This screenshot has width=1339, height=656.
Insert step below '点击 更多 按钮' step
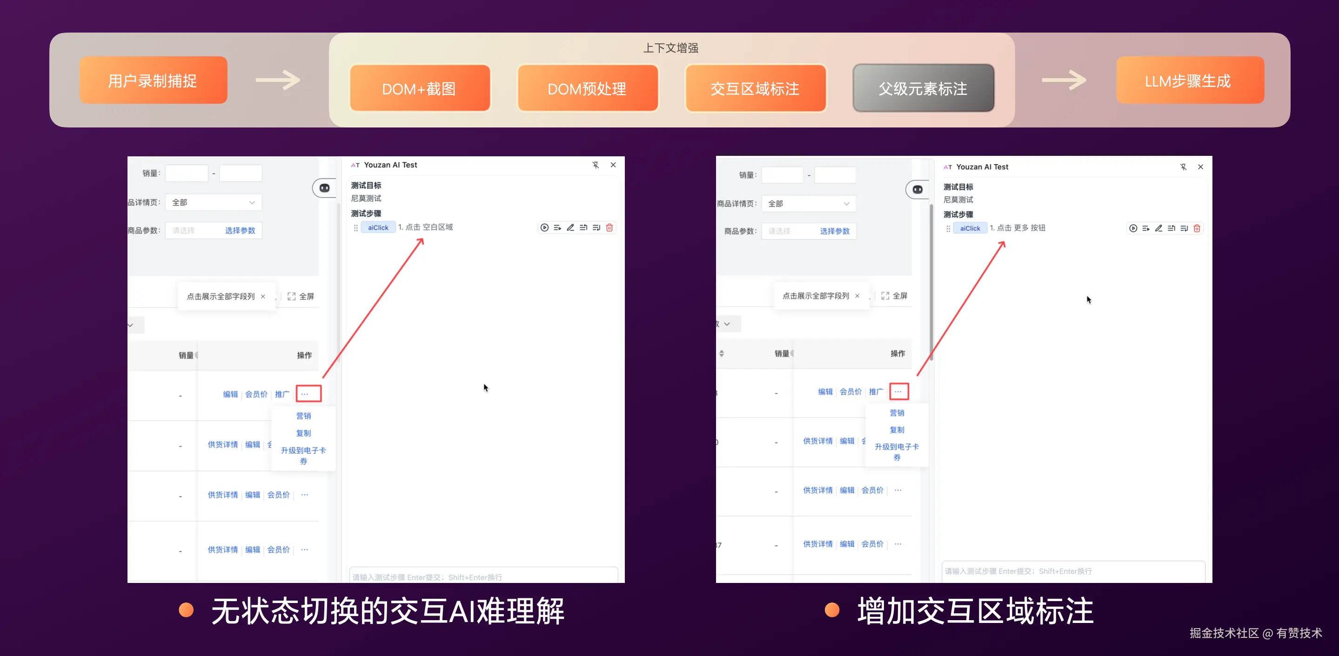[1184, 228]
